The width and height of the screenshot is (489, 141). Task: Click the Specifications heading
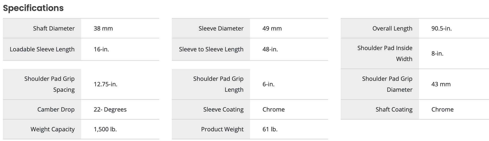pos(33,8)
